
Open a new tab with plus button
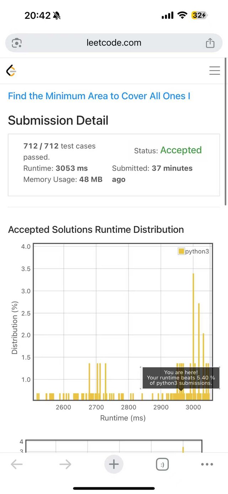(x=114, y=464)
